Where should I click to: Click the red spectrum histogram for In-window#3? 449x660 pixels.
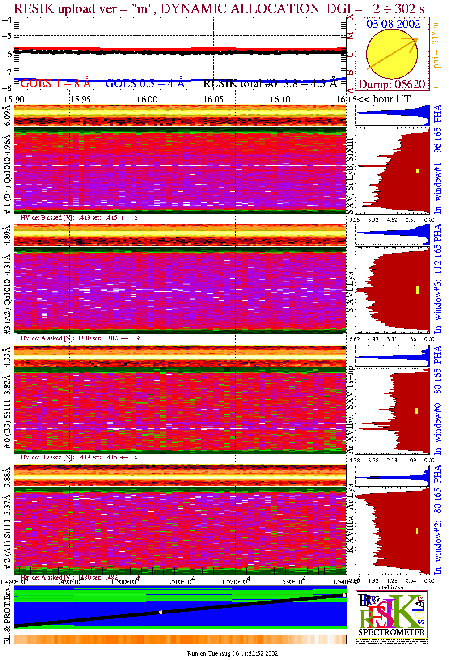[392, 291]
